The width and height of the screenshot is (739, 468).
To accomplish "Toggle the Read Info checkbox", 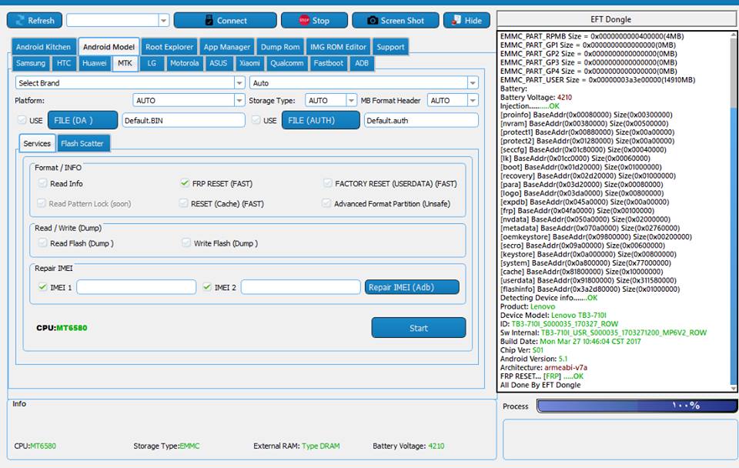I will point(42,183).
